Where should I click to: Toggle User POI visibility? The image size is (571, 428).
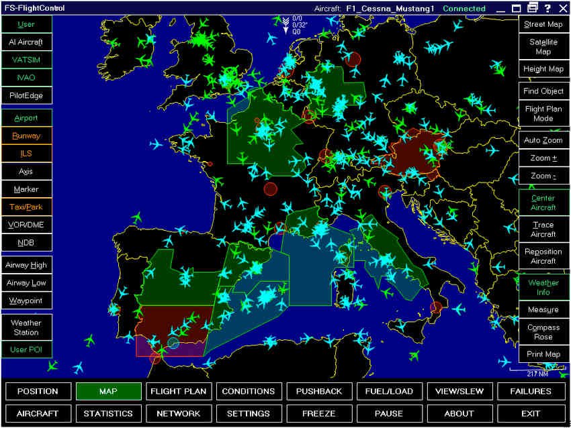click(x=26, y=349)
